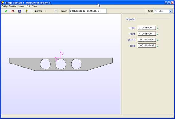This screenshot has width=175, height=119.
Task: Edit the BTOP value field
Action: [x=147, y=34]
